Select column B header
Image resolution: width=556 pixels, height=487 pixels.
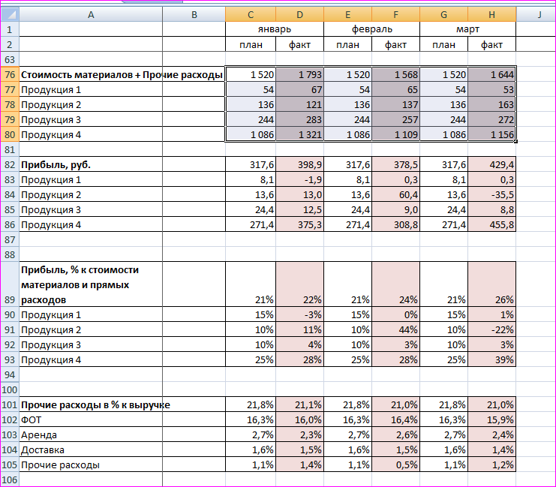(x=194, y=14)
